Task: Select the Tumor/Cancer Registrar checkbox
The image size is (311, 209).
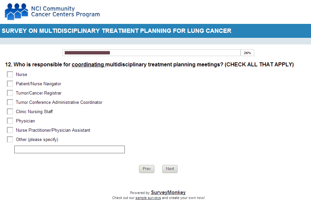Action: click(x=10, y=93)
